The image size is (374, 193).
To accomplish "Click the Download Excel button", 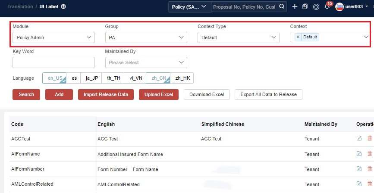I will [206, 94].
